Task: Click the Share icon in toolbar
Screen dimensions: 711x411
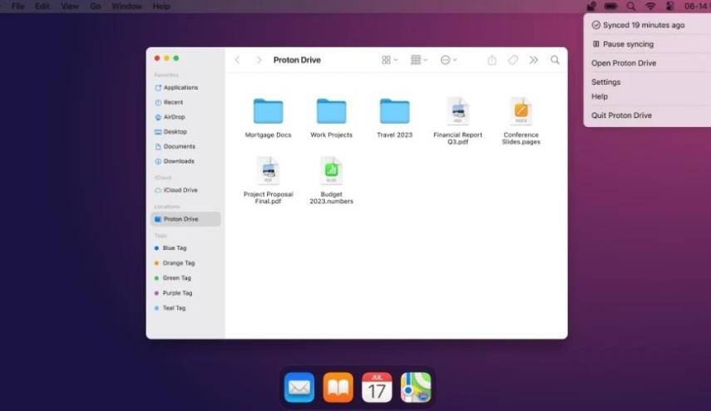Action: 491,60
